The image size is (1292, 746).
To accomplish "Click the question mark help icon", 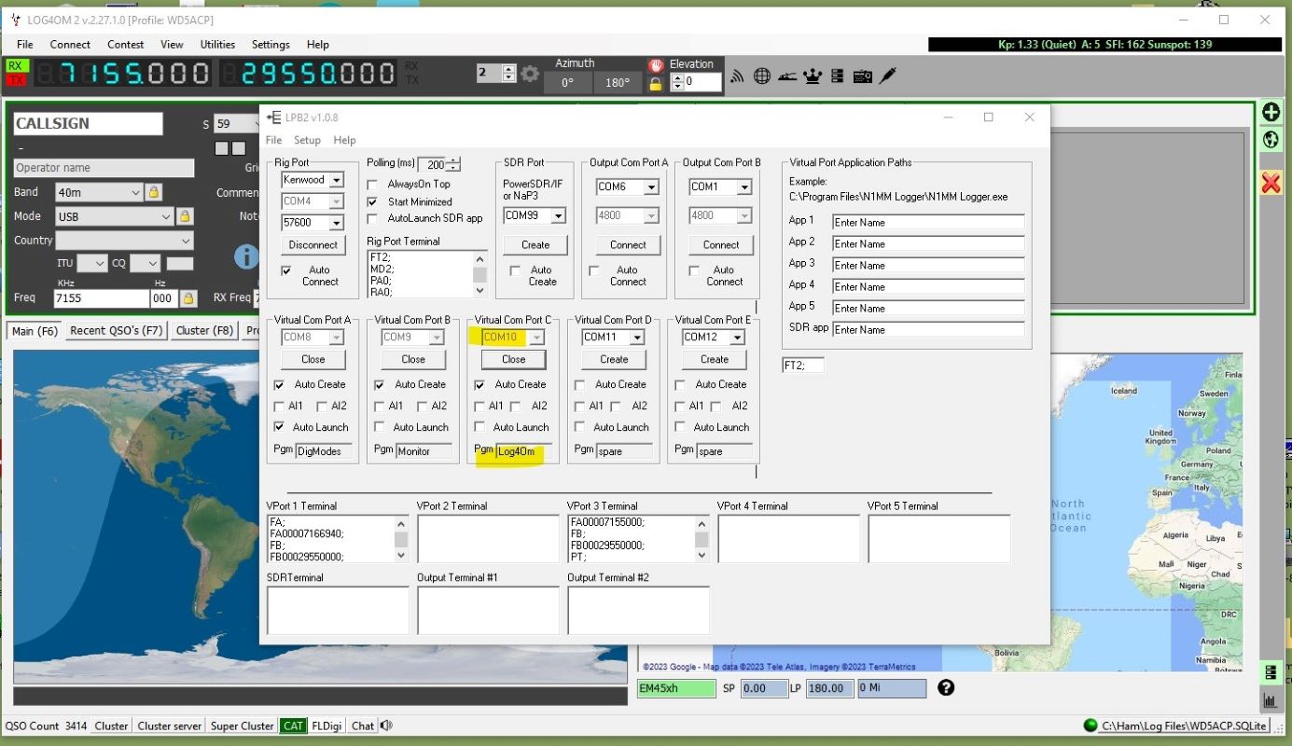I will coord(946,688).
